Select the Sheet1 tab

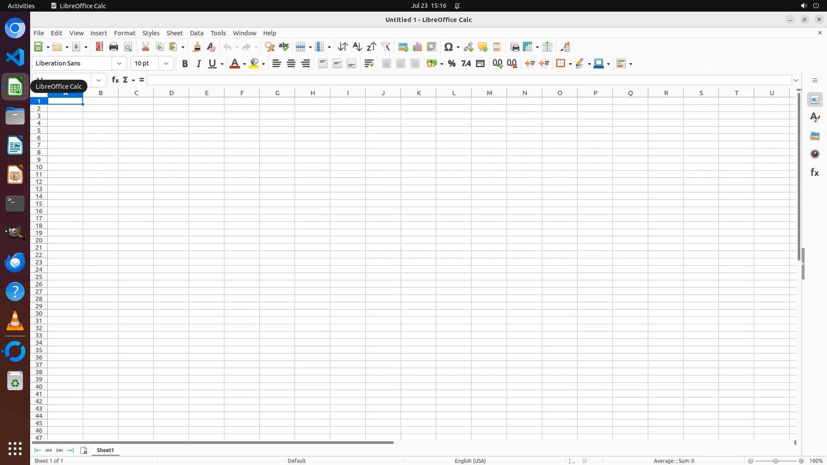click(106, 450)
